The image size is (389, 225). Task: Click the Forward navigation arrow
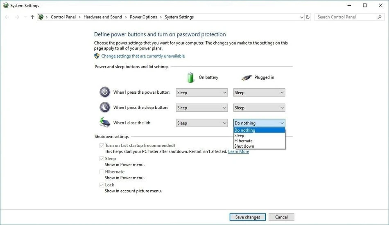pos(17,17)
